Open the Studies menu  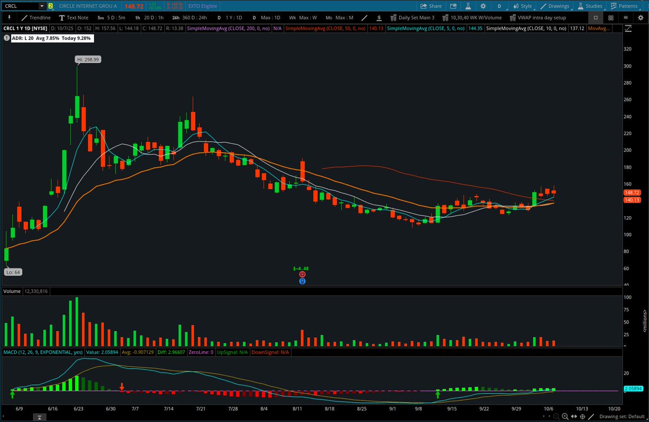590,6
